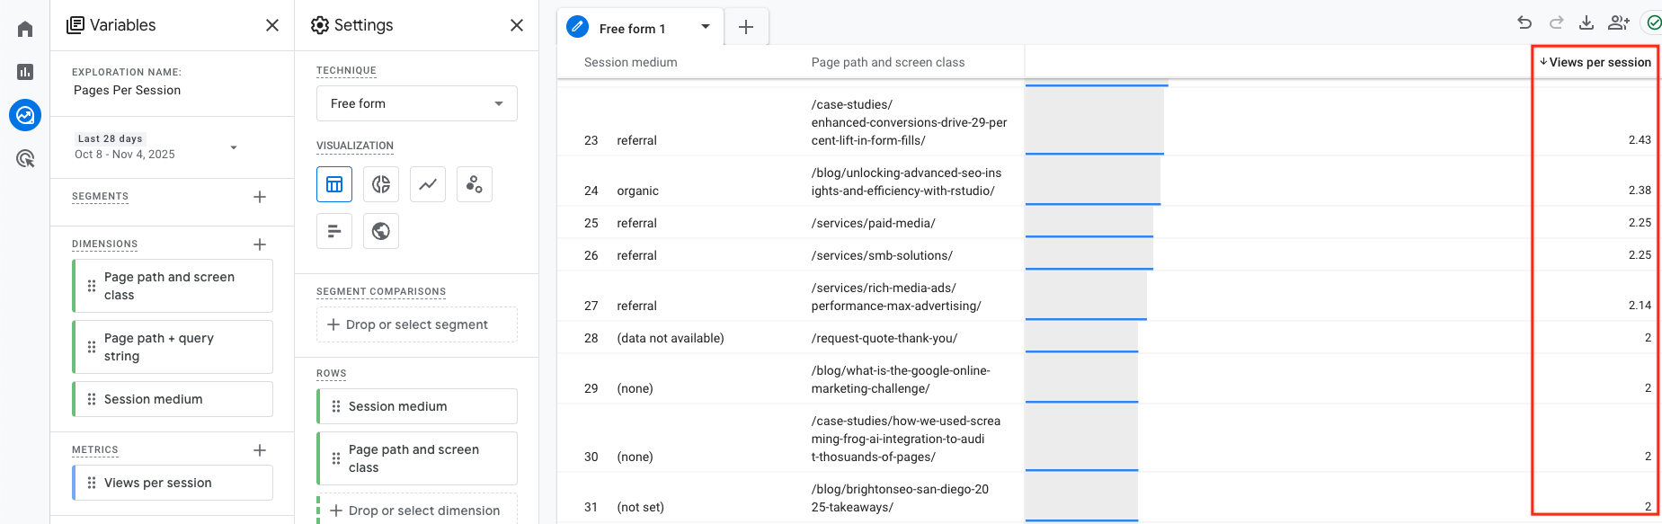Viewport: 1662px width, 524px height.
Task: Click the green check status icon
Action: tap(1652, 22)
